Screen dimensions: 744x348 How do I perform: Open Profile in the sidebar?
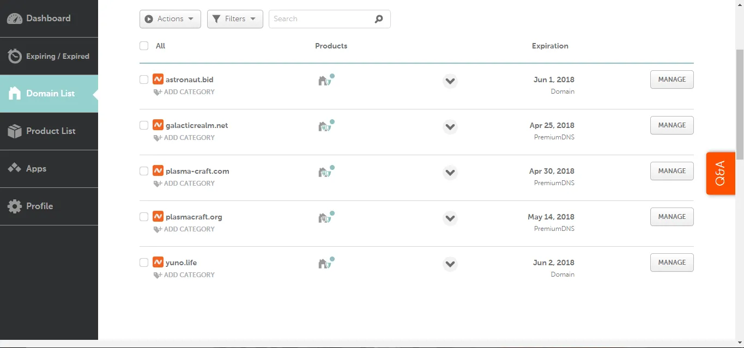coord(49,206)
